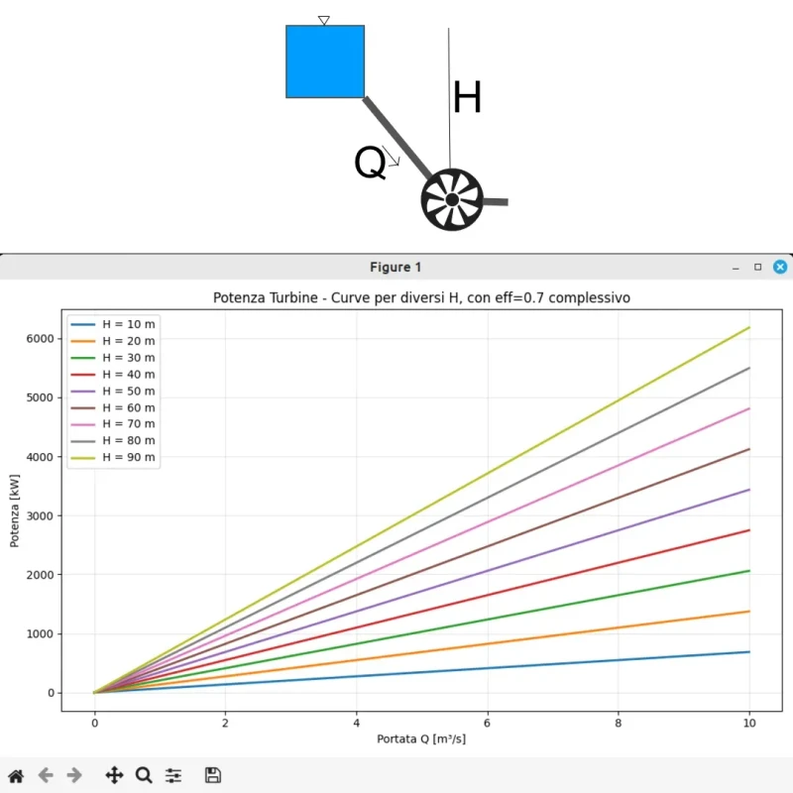Click the x-axis tick label 8

point(618,724)
